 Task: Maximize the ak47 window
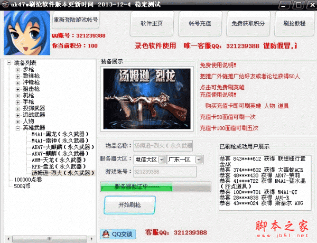[299, 5]
